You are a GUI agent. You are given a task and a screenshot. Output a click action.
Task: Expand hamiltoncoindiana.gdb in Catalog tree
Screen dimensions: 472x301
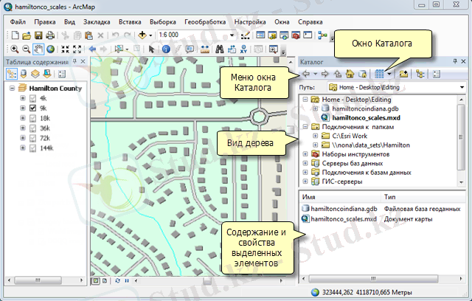click(x=315, y=108)
